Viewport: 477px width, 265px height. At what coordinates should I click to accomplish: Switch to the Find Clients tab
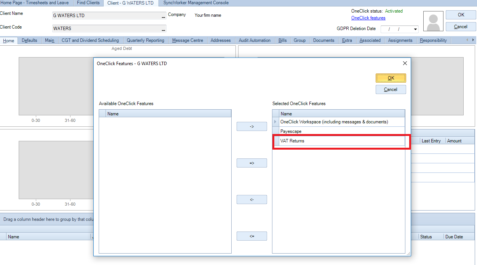pyautogui.click(x=88, y=3)
